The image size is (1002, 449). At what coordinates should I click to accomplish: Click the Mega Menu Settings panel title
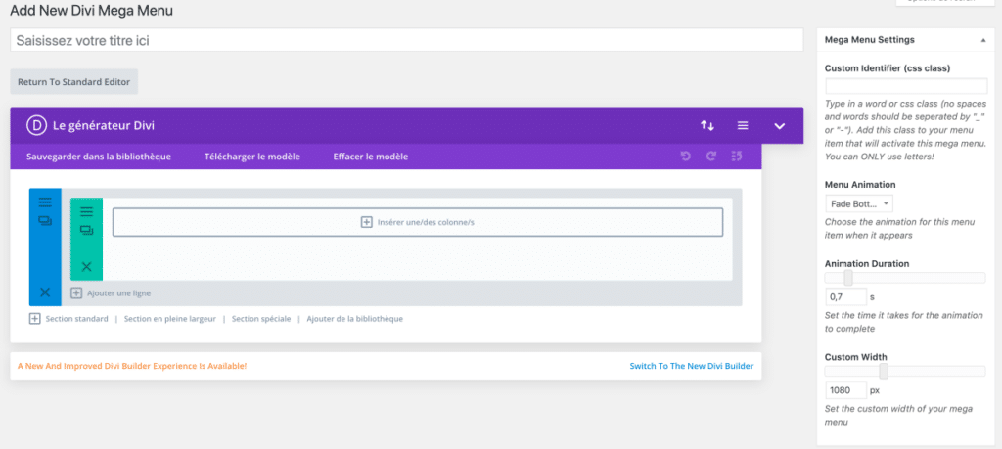869,39
